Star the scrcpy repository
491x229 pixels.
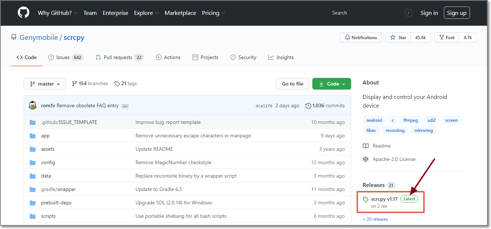398,37
